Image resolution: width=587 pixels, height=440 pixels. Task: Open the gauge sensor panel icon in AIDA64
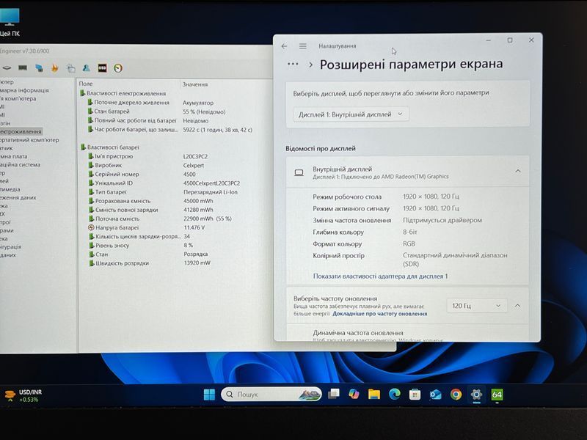118,68
